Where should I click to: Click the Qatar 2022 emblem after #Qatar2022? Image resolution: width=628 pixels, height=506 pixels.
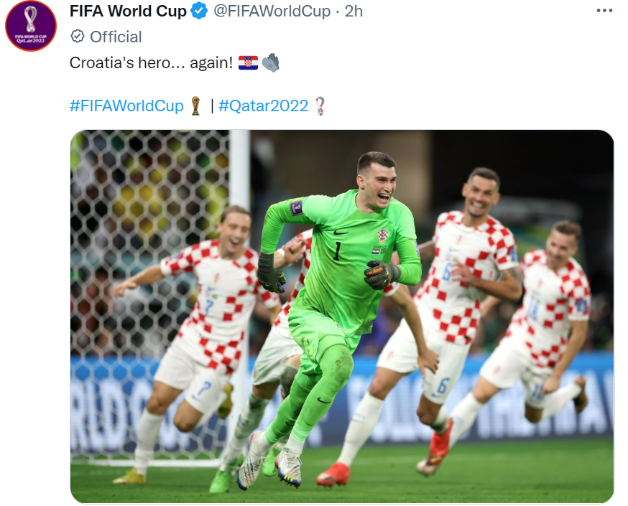coord(320,106)
